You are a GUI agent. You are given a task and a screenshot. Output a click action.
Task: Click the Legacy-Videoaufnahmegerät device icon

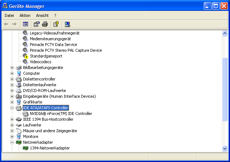[26, 33]
